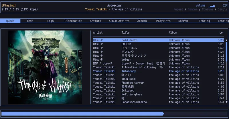Open the Album Artists tab
This screenshot has width=229, height=119.
click(x=119, y=21)
